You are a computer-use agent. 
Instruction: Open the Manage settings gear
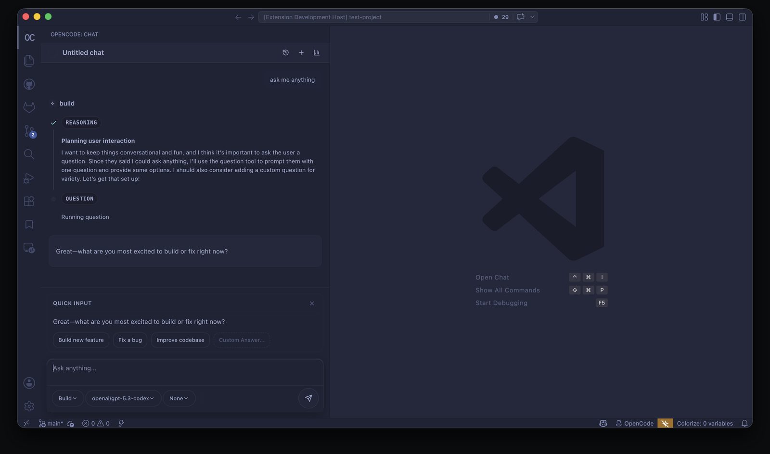point(29,406)
